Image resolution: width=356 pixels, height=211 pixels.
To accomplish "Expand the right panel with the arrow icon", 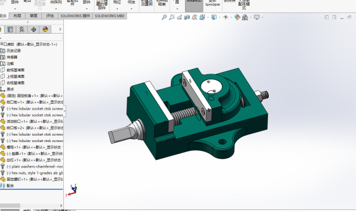I will (334, 17).
